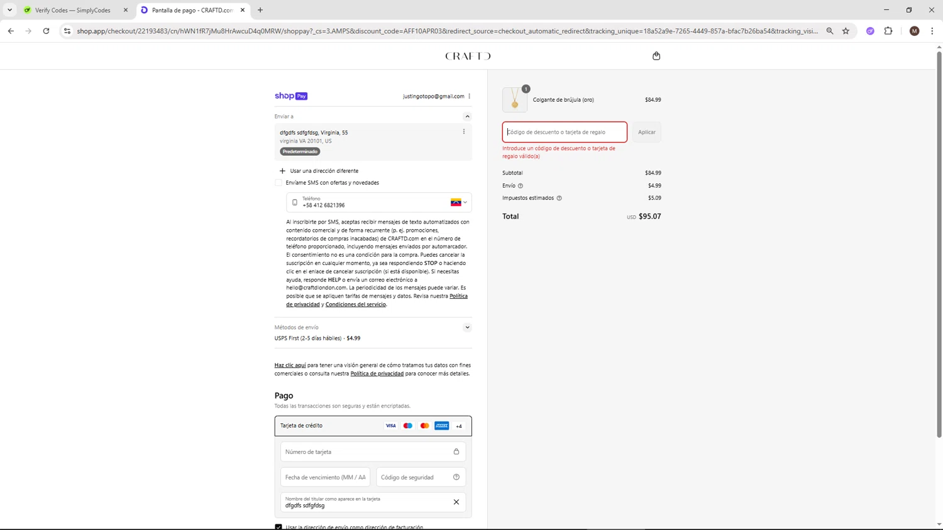
Task: Switch to Pantalla de pago CRAFTD tab
Action: click(192, 10)
